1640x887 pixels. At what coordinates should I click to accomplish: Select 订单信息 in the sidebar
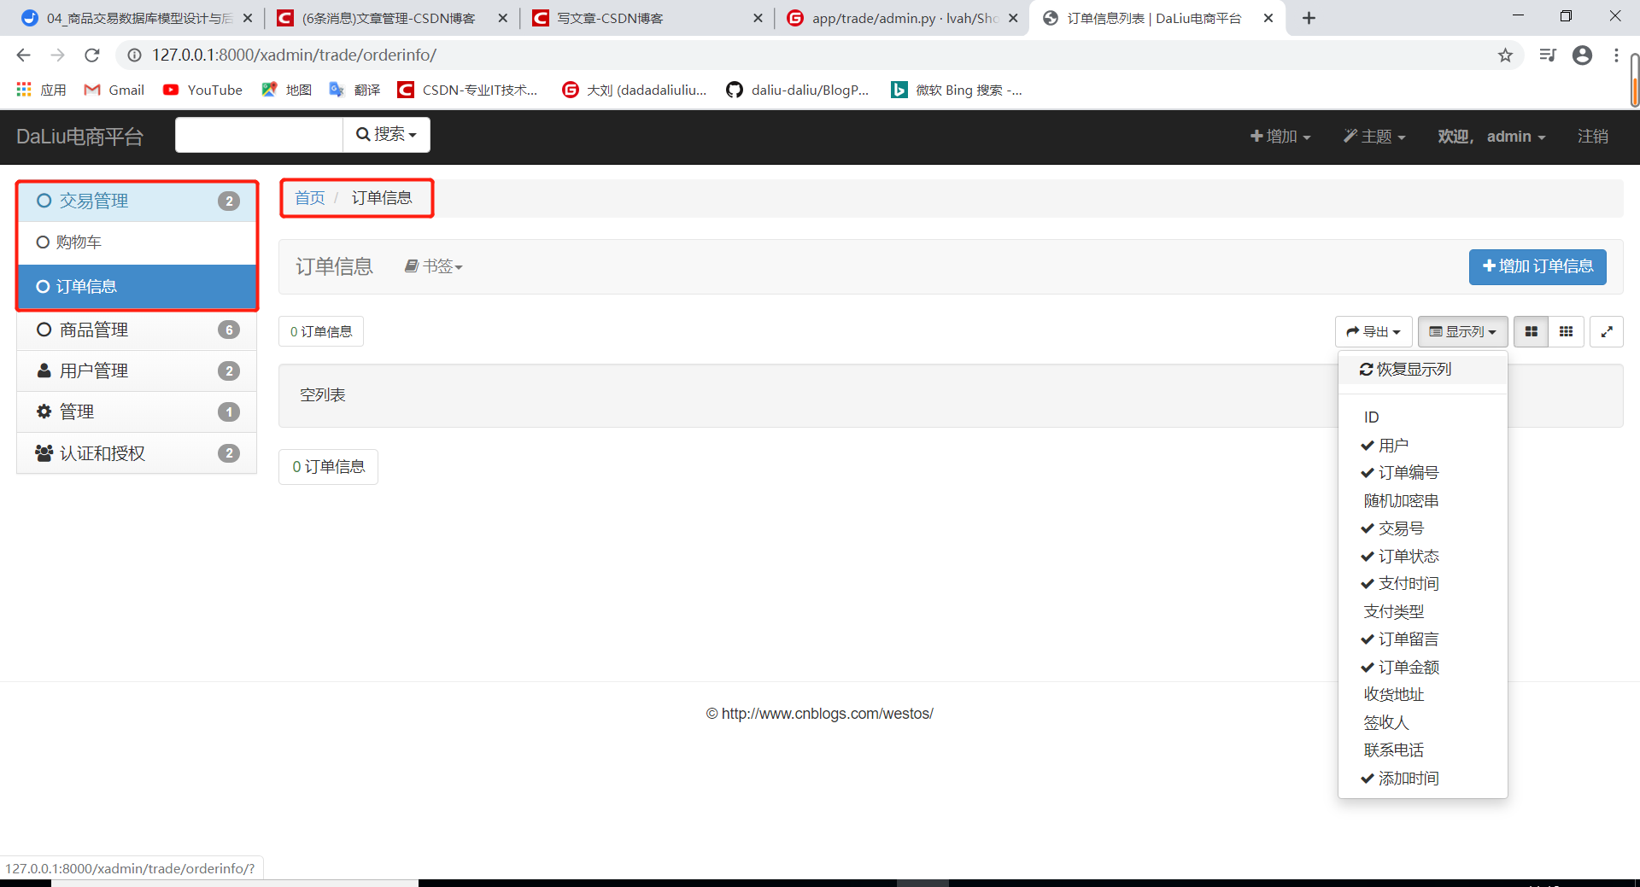[137, 287]
